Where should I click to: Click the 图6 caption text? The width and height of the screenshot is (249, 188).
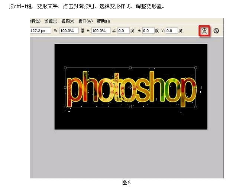coord(126,182)
